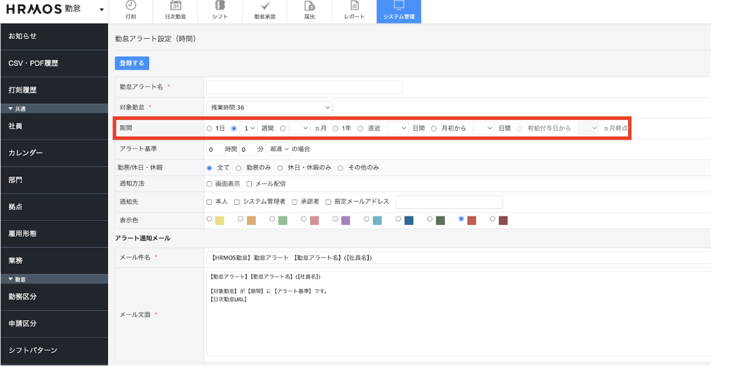Open the システム管理 monitor icon

(x=399, y=6)
